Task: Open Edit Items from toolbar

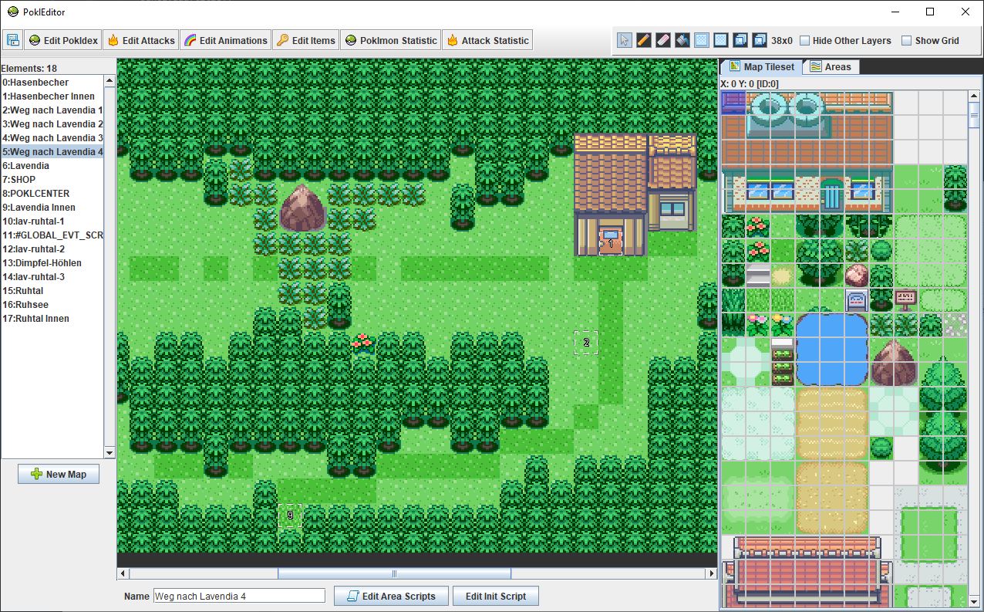Action: (x=306, y=40)
